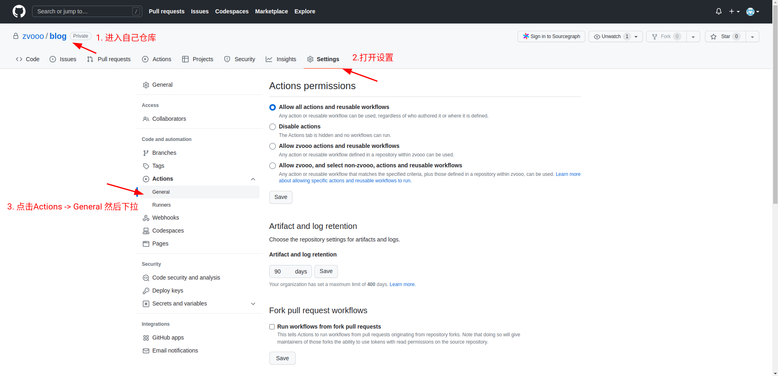
Task: Open the zvooo owner link
Action: click(x=33, y=36)
